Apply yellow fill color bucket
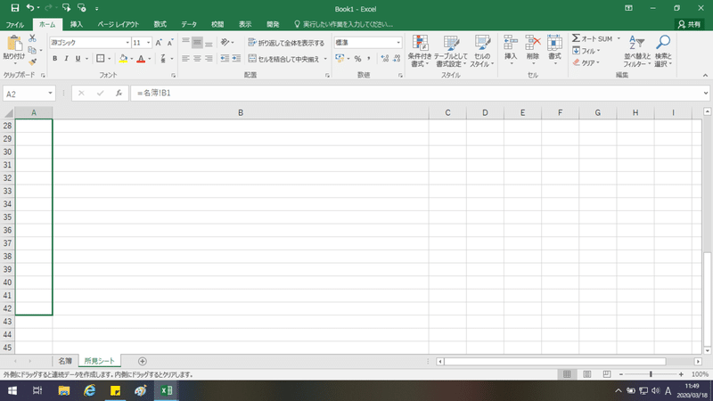 (123, 59)
